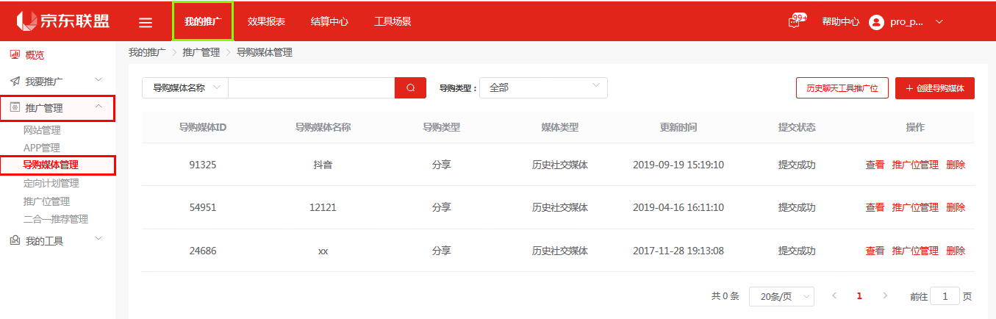
Task: Click 删除 for media xx
Action: click(956, 251)
